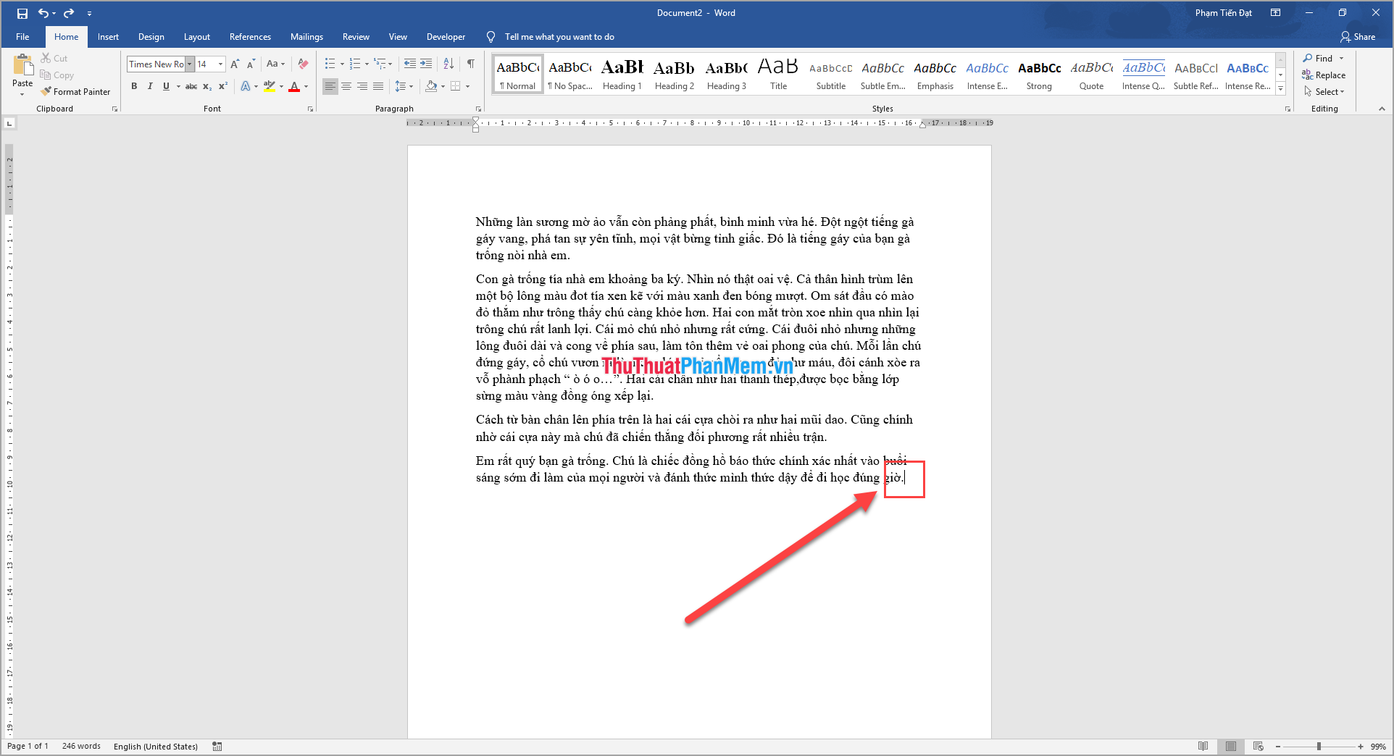Open Replace dialog
The height and width of the screenshot is (756, 1394).
1324,75
